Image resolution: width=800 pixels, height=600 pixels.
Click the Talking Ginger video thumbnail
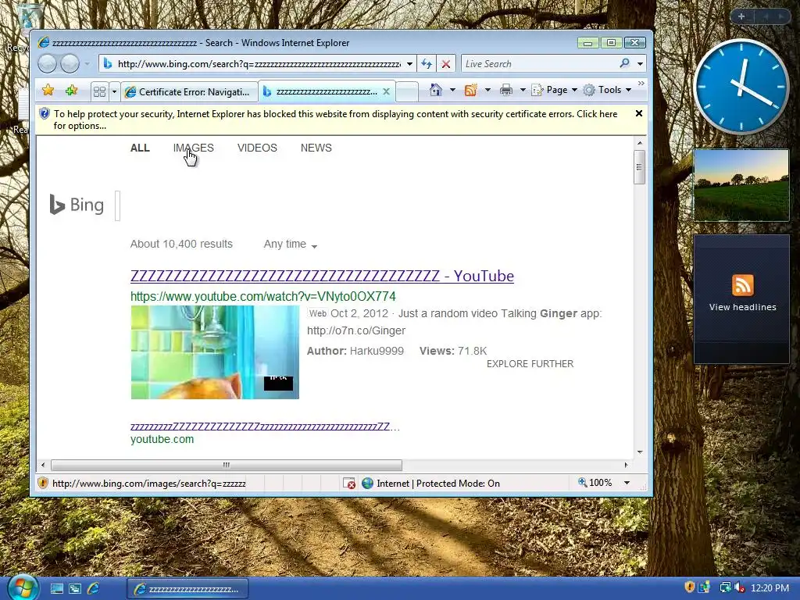[215, 352]
